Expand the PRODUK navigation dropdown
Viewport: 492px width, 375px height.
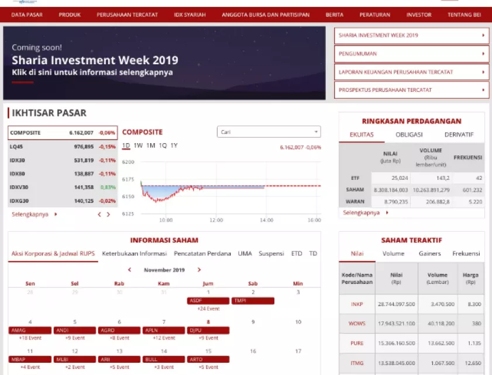pos(70,15)
